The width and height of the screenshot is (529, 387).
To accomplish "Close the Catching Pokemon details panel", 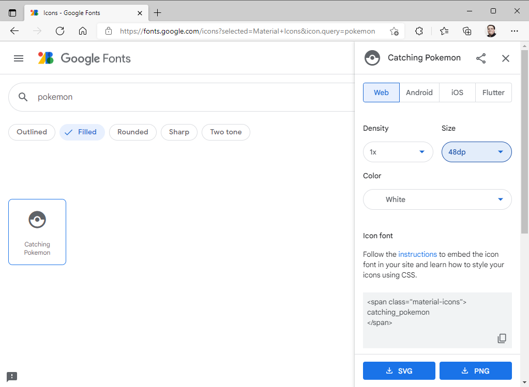I will pyautogui.click(x=506, y=58).
